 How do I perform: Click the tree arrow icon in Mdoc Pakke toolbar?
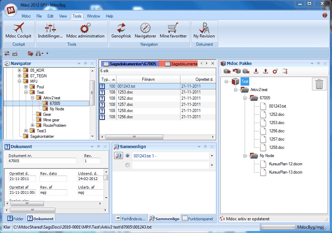tap(285, 71)
